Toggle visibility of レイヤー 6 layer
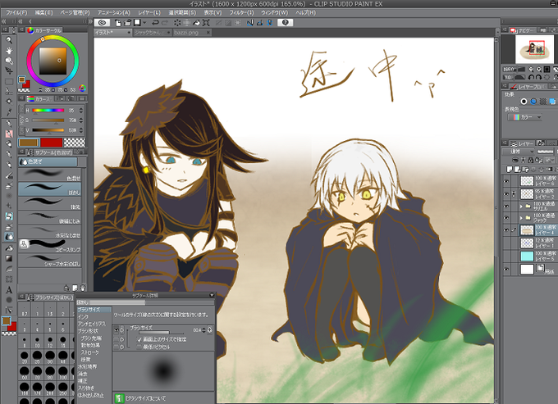Viewport: 558px width, 404px height. point(506,181)
